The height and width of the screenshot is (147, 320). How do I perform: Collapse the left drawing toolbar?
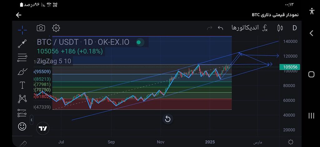pyautogui.click(x=31, y=120)
